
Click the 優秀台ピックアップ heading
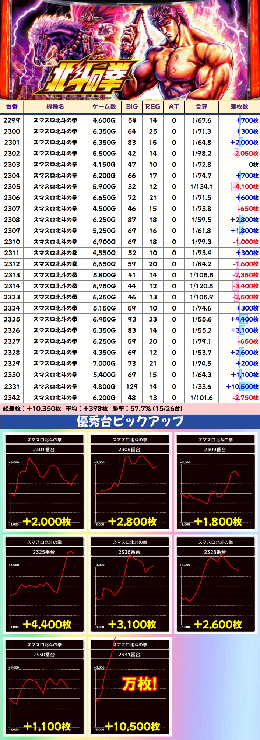(130, 421)
